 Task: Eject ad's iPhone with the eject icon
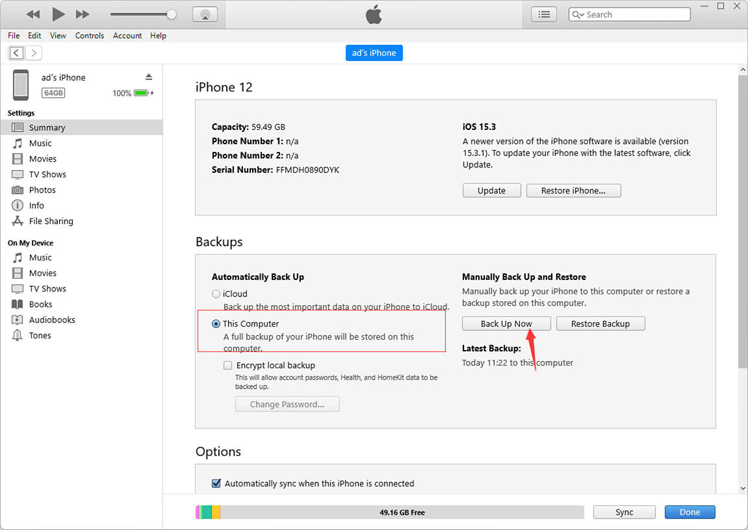pos(149,77)
